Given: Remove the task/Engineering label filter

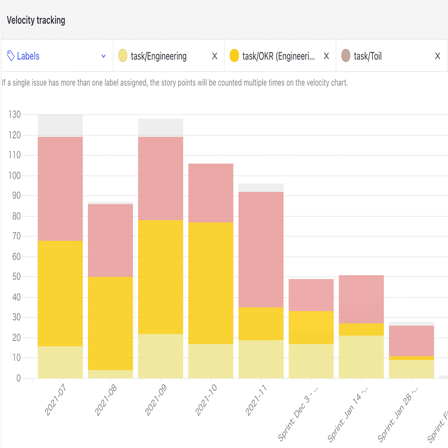Looking at the screenshot, I should pyautogui.click(x=214, y=56).
